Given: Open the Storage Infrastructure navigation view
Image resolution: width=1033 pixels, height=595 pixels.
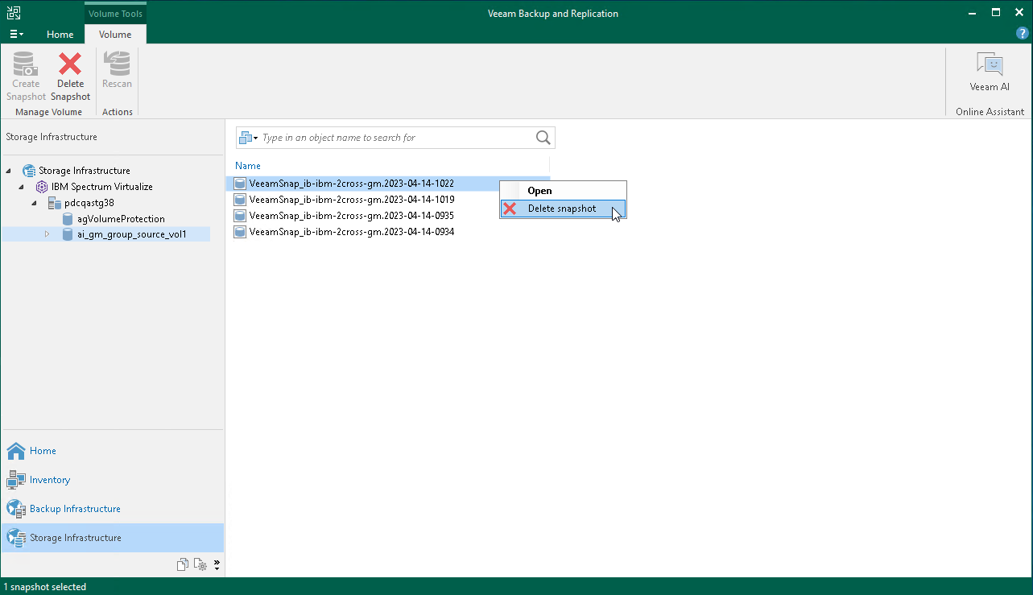Looking at the screenshot, I should coord(112,538).
